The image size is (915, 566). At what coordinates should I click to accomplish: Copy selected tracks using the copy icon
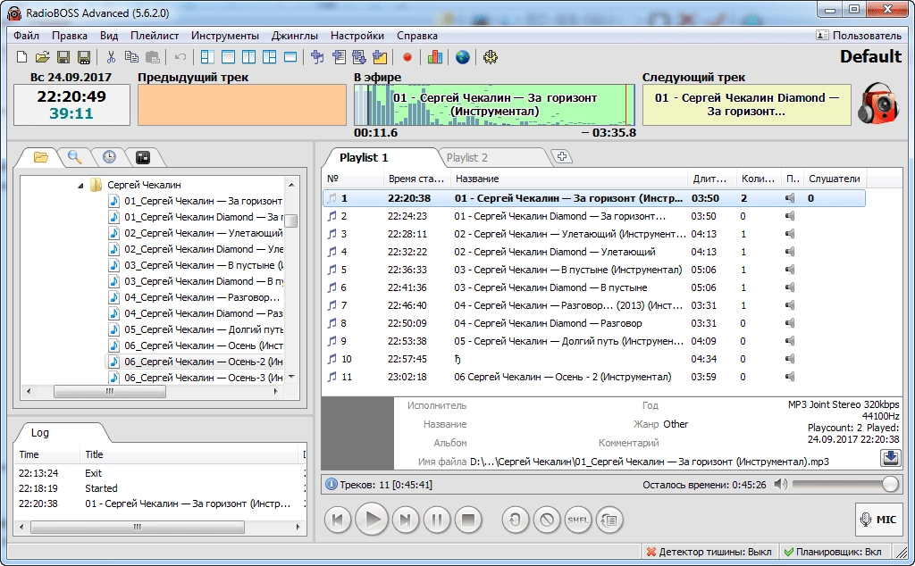pos(132,57)
